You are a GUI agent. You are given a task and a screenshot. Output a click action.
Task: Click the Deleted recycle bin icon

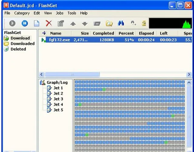pyautogui.click(x=6, y=49)
